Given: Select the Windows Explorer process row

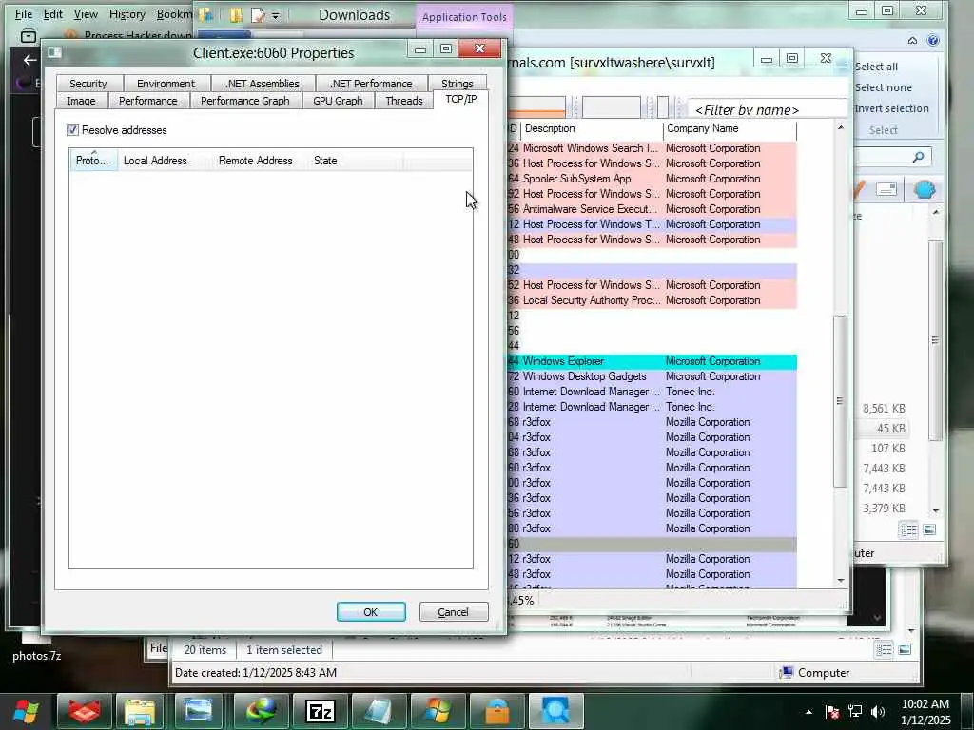Looking at the screenshot, I should 653,361.
